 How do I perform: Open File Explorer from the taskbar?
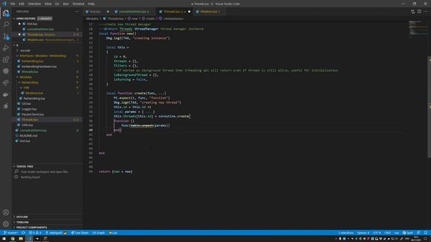point(21,239)
